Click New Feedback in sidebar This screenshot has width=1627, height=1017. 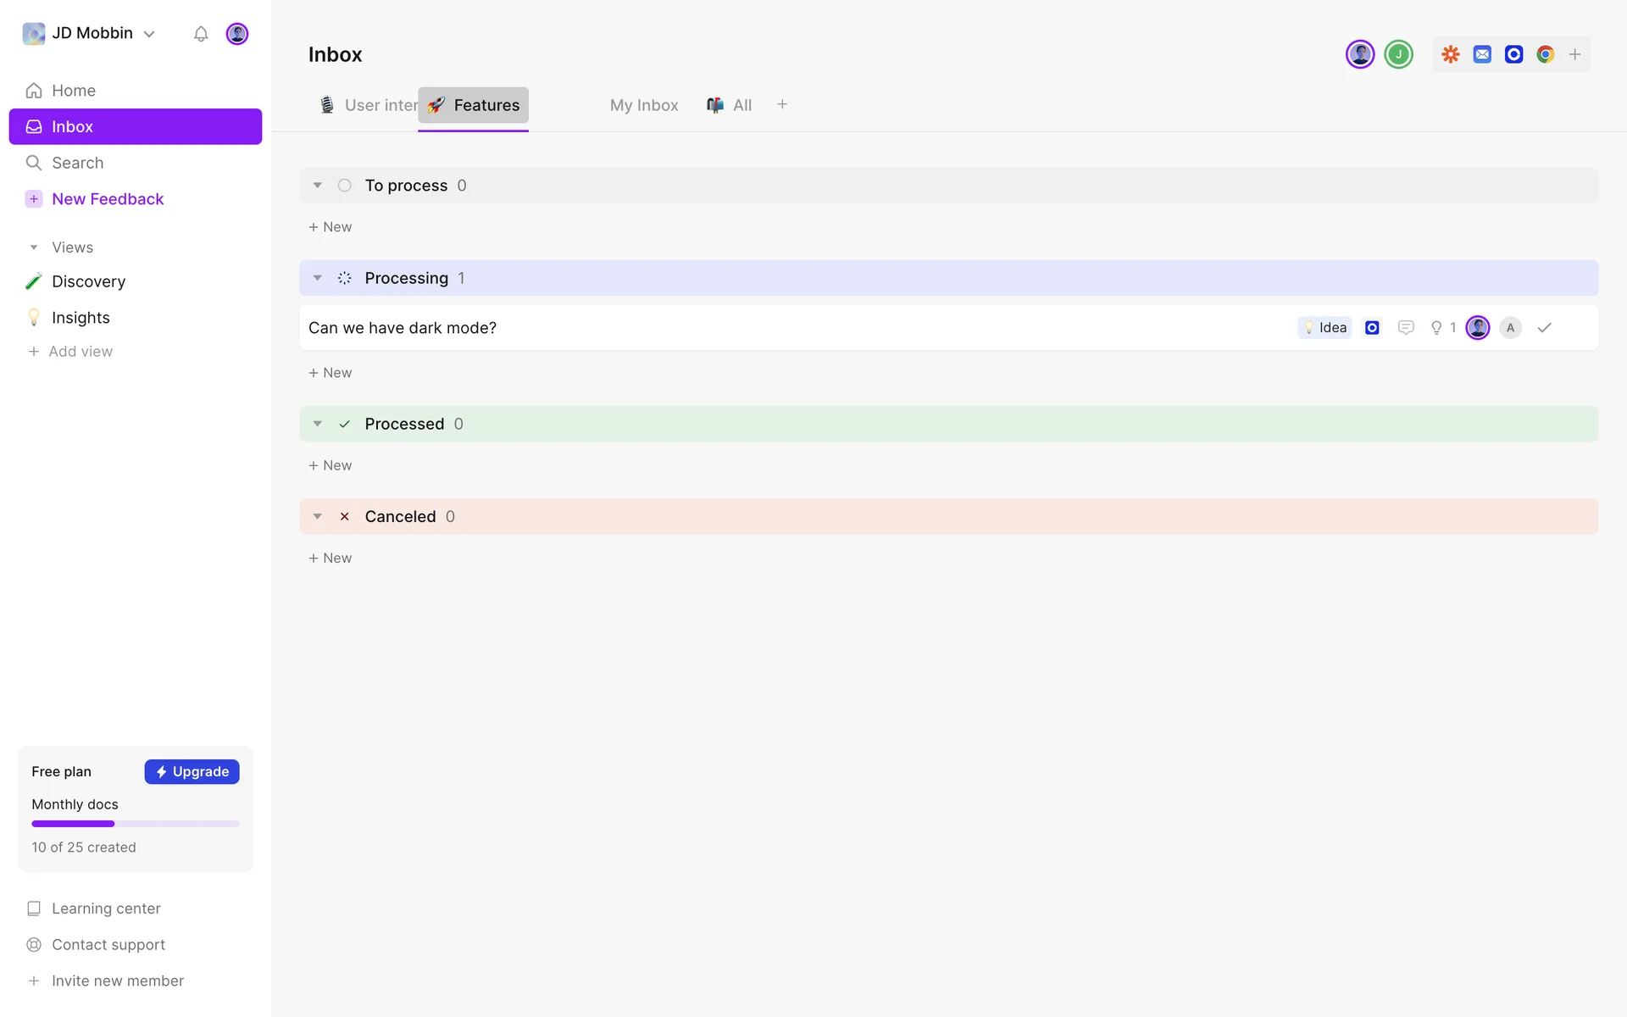pyautogui.click(x=108, y=199)
